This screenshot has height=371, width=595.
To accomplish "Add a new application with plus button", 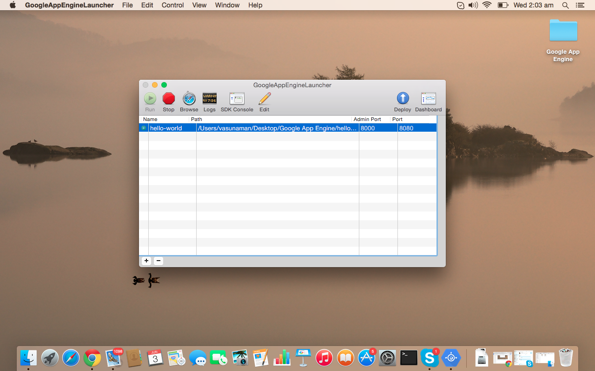I will point(146,261).
